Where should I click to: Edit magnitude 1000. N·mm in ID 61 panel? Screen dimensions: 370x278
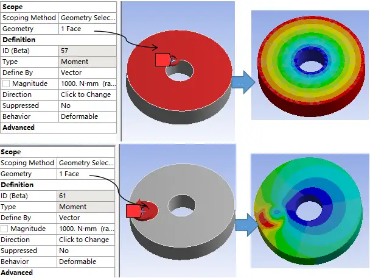(86, 229)
